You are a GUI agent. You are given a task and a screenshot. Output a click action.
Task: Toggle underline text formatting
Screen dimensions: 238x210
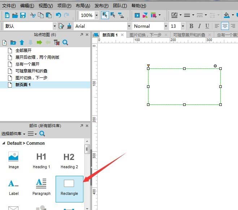click(x=207, y=26)
